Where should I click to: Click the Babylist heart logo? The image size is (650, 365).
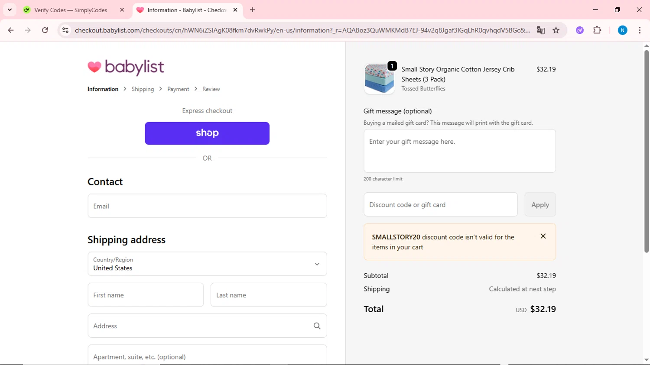pos(126,67)
